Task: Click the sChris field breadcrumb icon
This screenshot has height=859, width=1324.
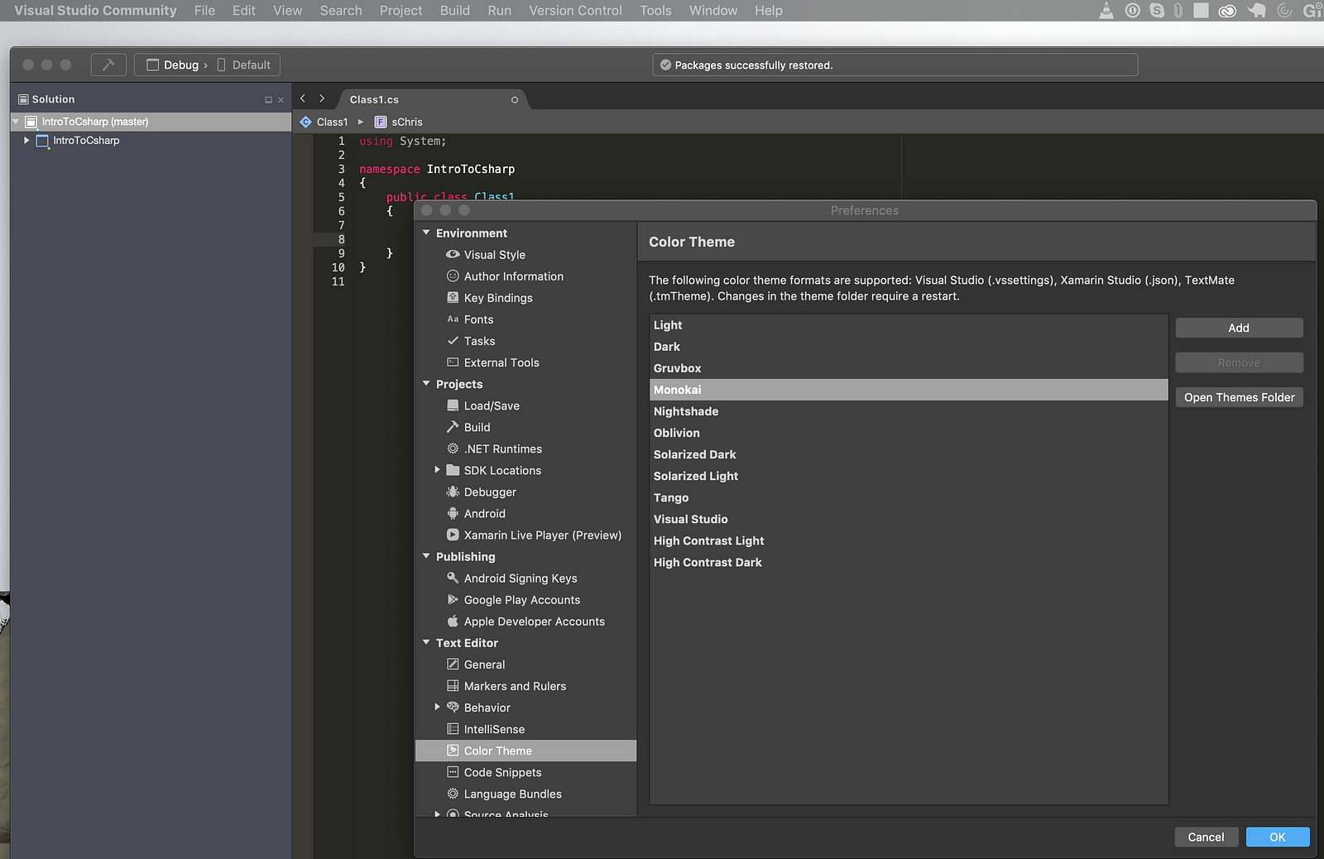Action: [x=381, y=122]
